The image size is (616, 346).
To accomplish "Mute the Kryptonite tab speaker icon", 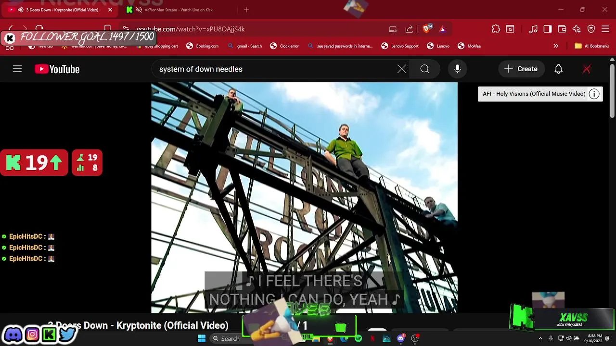I will [20, 10].
